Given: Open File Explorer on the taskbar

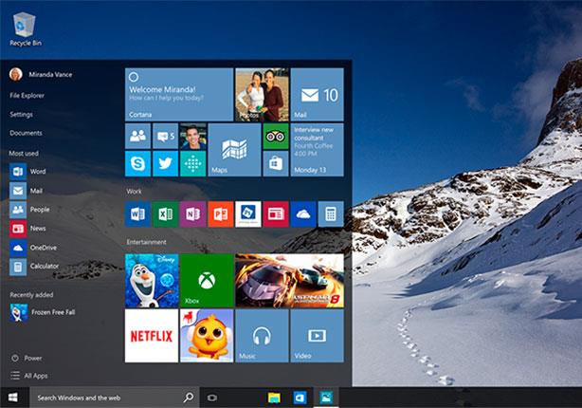Looking at the screenshot, I should pyautogui.click(x=274, y=398).
